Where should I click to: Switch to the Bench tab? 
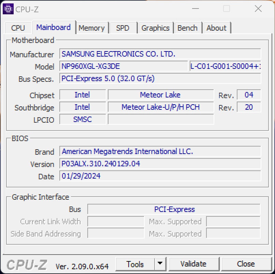point(187,28)
